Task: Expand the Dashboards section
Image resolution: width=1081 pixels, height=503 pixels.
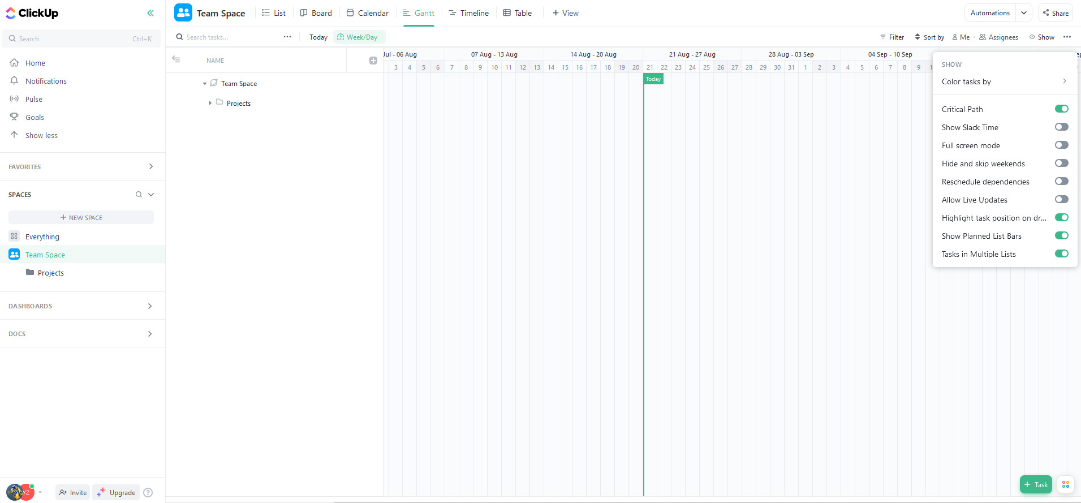Action: (150, 306)
